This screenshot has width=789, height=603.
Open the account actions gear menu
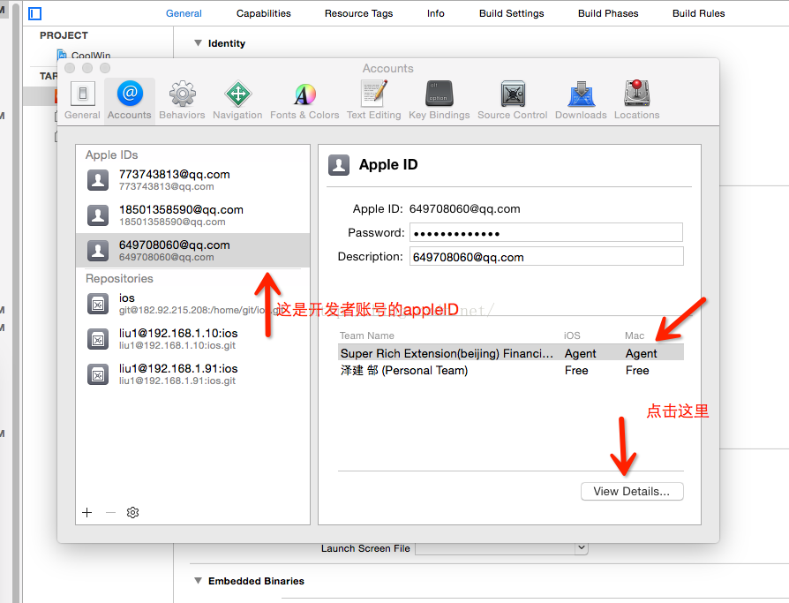click(x=133, y=512)
